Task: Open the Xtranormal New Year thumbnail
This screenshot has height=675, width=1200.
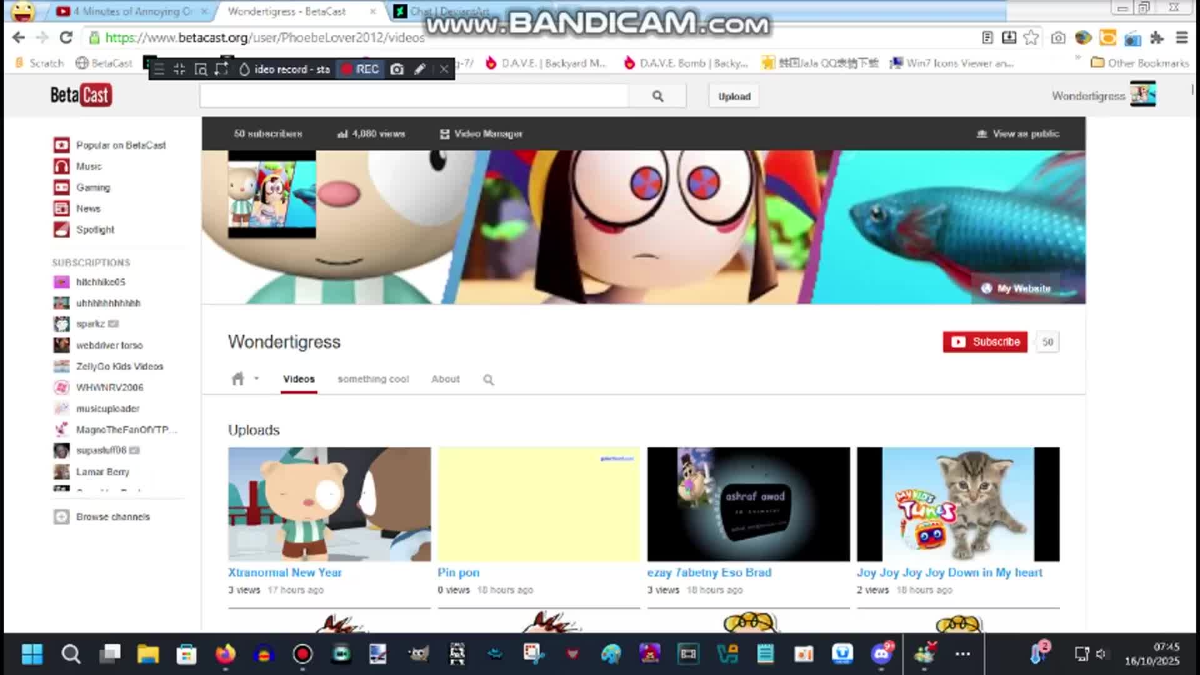Action: click(329, 504)
